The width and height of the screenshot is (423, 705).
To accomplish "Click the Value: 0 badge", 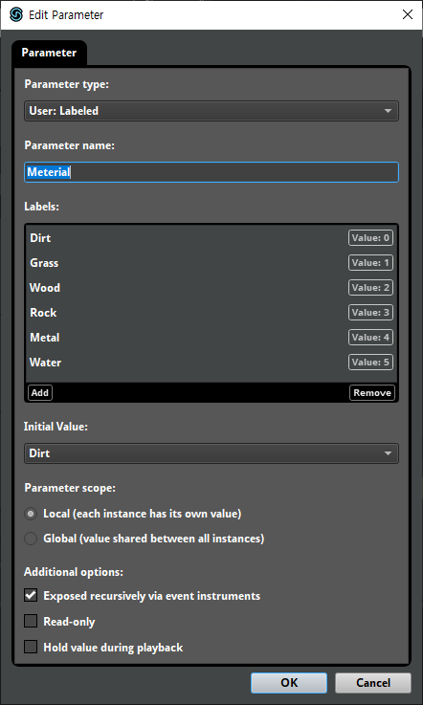I will [370, 238].
